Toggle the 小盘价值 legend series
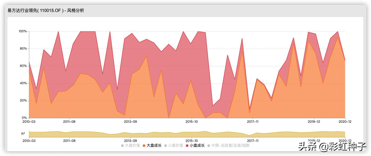Screen dimensions: 371x156 click(x=174, y=145)
